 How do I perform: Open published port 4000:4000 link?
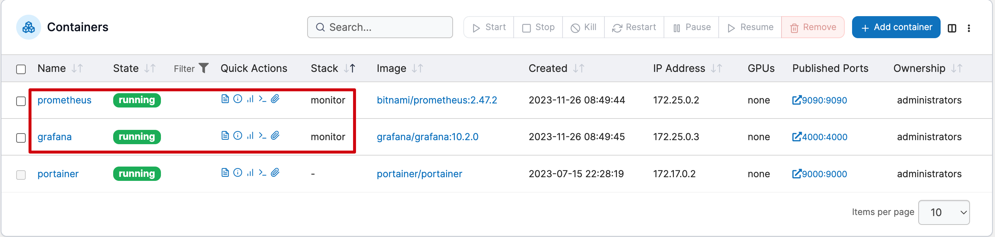[820, 137]
